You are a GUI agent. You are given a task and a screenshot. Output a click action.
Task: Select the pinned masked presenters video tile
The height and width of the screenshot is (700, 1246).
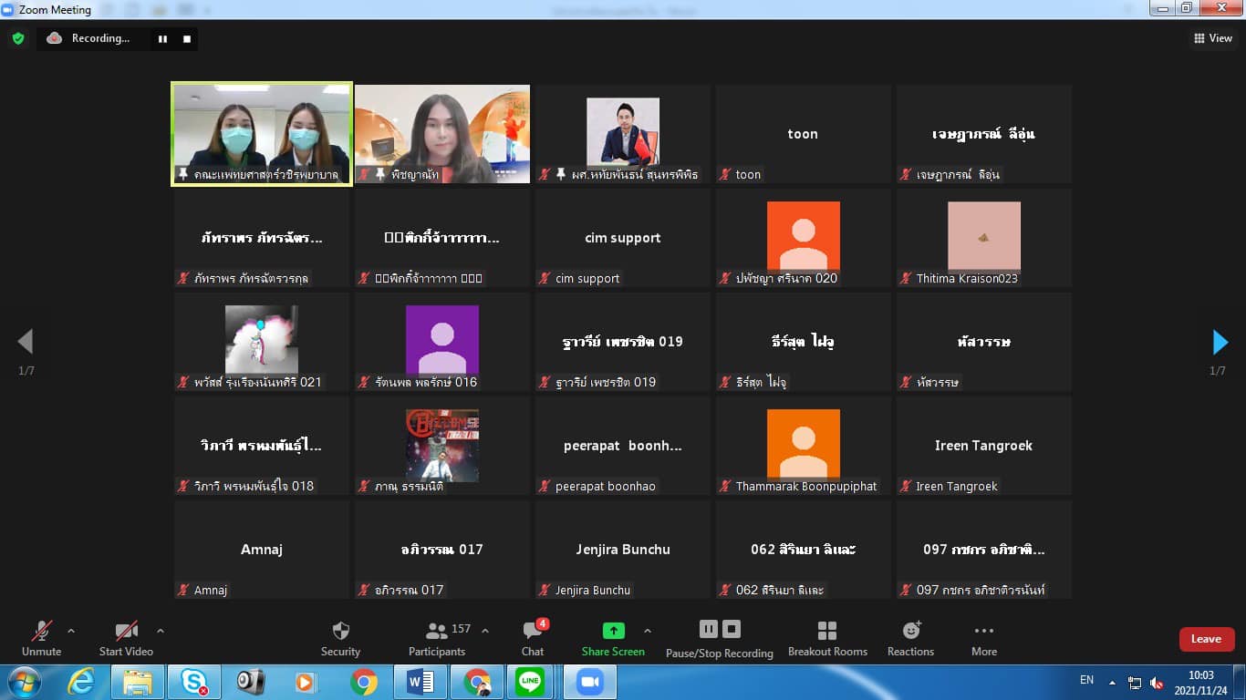(x=262, y=134)
